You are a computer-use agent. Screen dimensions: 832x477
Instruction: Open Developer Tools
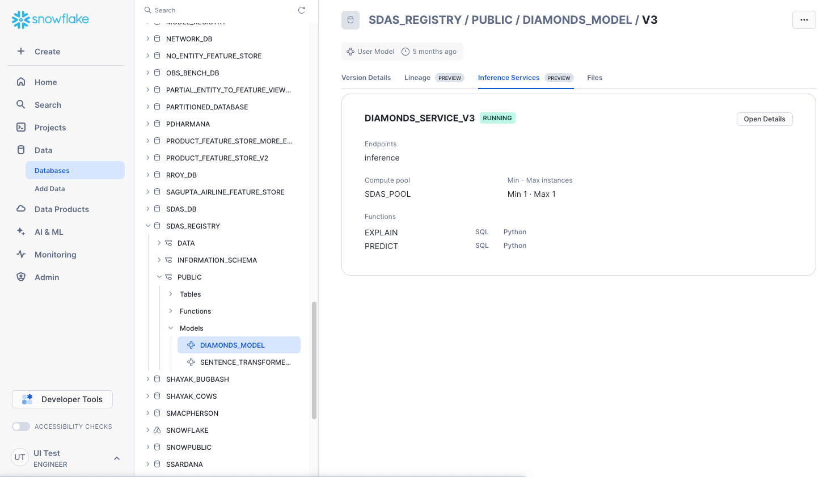[x=62, y=399]
